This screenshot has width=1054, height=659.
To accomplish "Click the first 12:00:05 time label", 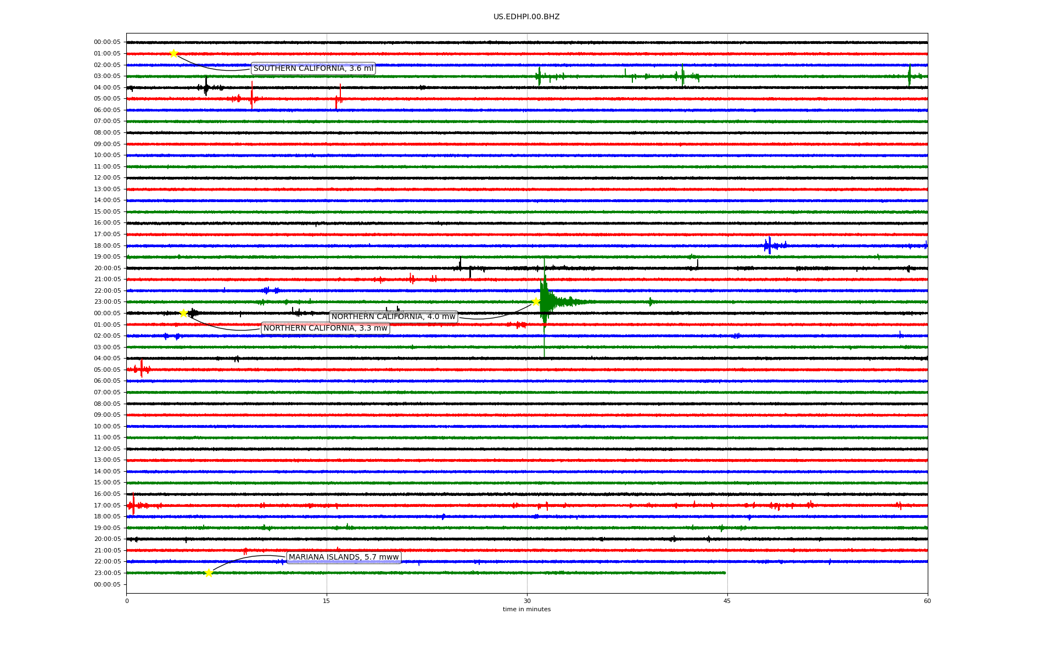I will pos(107,178).
